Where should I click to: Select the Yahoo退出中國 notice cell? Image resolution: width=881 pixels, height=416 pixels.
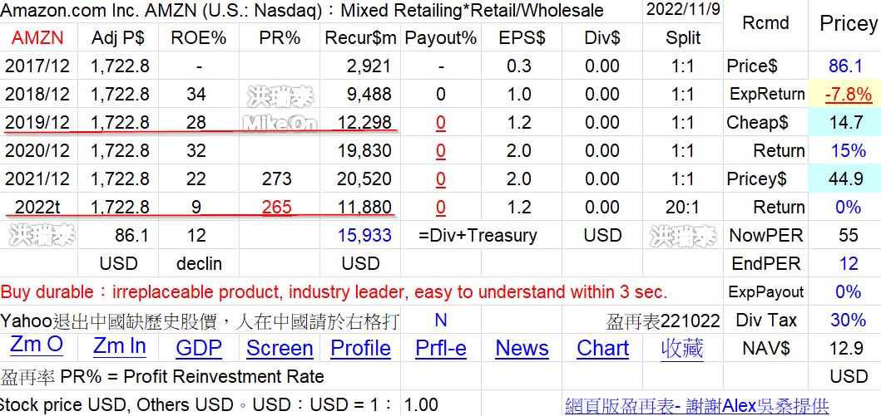pyautogui.click(x=200, y=321)
